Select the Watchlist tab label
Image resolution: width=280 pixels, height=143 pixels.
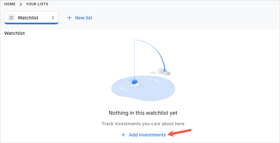(28, 18)
